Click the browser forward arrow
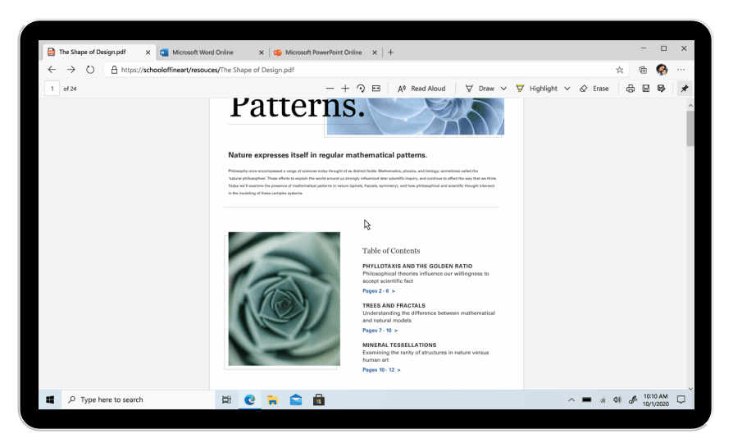Screen dimensions: 733x443 (71, 70)
